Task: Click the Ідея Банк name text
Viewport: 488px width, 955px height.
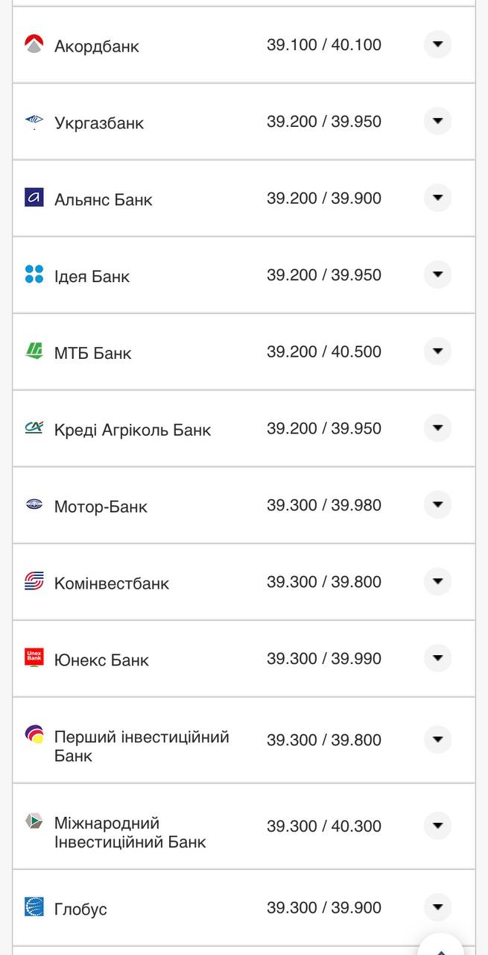Action: click(92, 277)
